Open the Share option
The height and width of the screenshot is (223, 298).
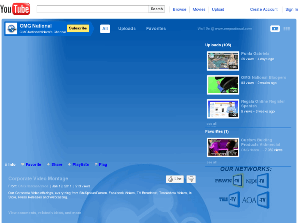pyautogui.click(x=55, y=164)
